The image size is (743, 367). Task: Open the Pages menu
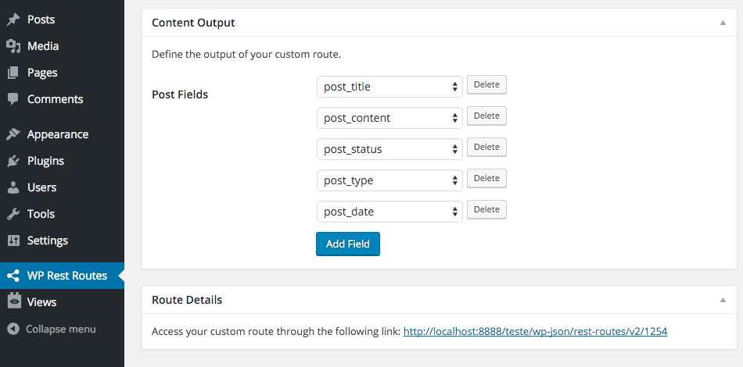click(x=42, y=73)
